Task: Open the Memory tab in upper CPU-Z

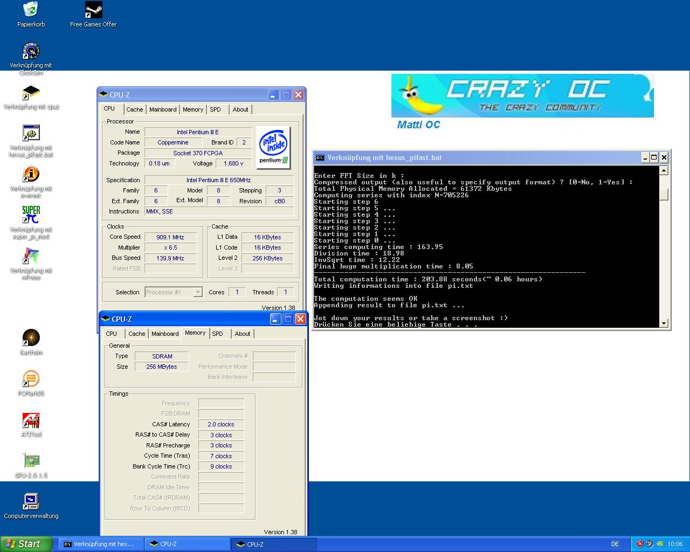Action: point(193,109)
